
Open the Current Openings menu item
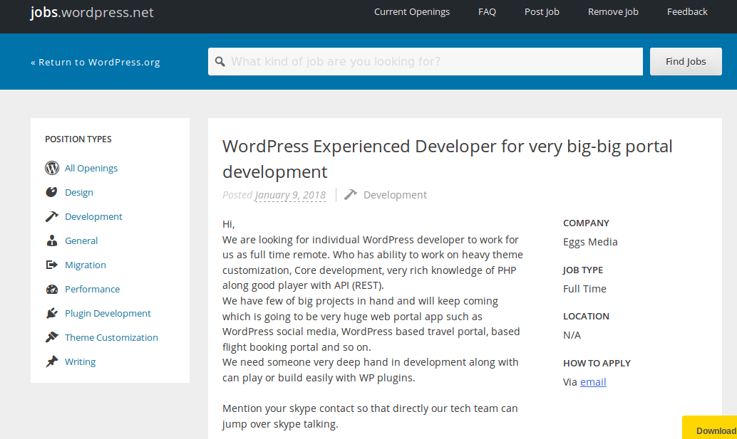[x=412, y=11]
